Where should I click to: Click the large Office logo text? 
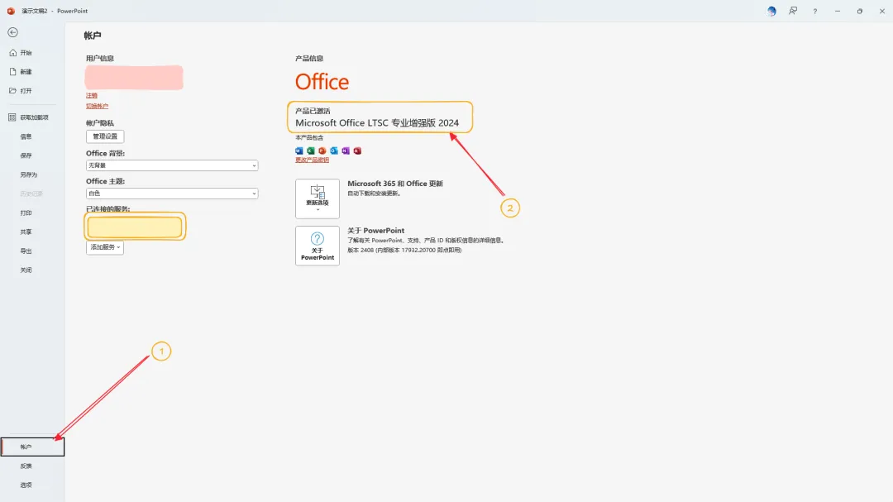(322, 82)
